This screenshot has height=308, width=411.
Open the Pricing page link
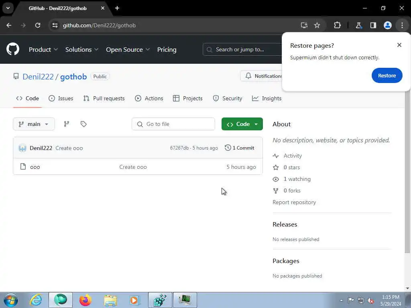pos(167,49)
